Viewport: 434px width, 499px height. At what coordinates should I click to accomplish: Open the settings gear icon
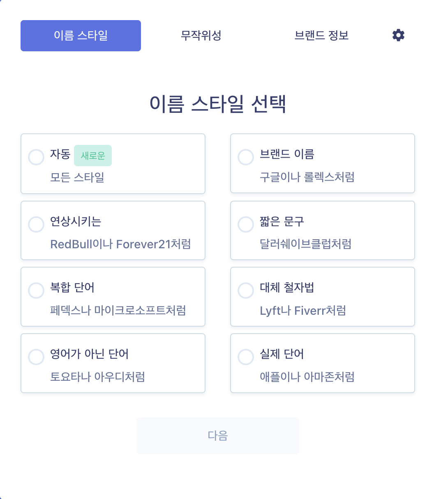point(398,35)
